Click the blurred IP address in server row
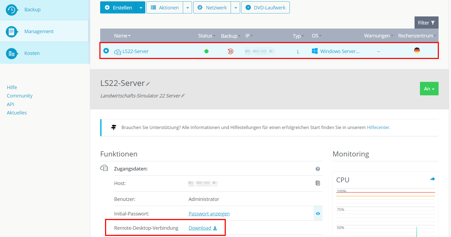451x237 pixels. coord(260,51)
